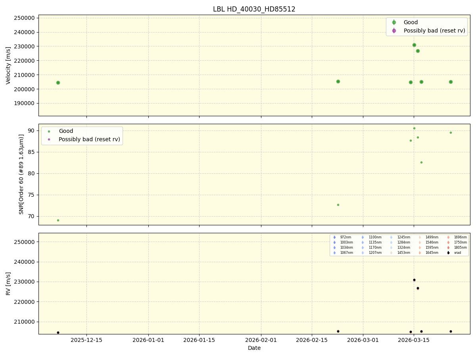The image size is (476, 357).
Task: Click the 220000 tick on the RV axis
Action: click(x=25, y=301)
